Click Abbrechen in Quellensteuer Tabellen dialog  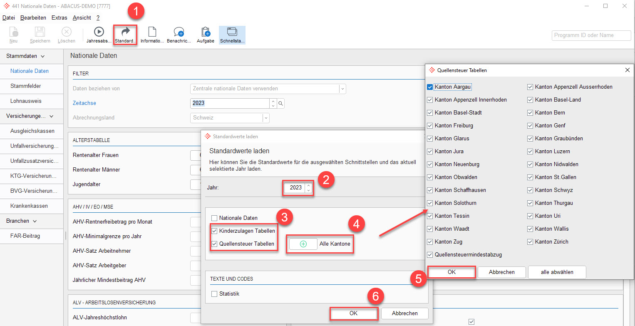click(x=502, y=272)
